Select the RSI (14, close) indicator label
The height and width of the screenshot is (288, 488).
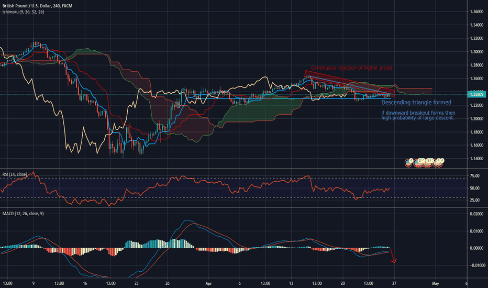tap(15, 174)
